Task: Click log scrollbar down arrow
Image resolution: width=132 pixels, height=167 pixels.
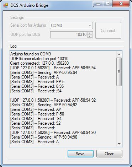Action: [x=119, y=144]
